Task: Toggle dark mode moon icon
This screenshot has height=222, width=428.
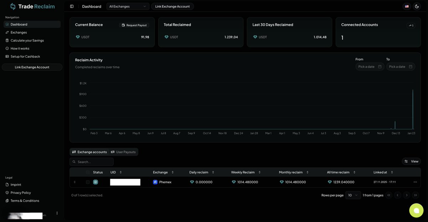Action: [x=417, y=6]
